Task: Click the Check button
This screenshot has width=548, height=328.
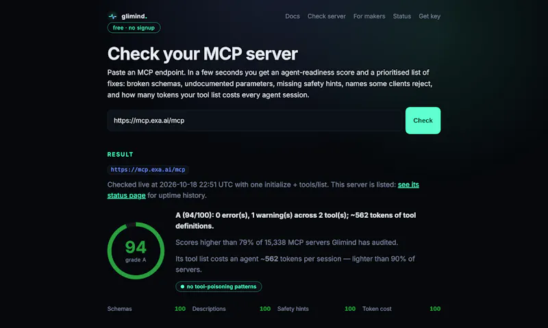Action: (x=423, y=121)
